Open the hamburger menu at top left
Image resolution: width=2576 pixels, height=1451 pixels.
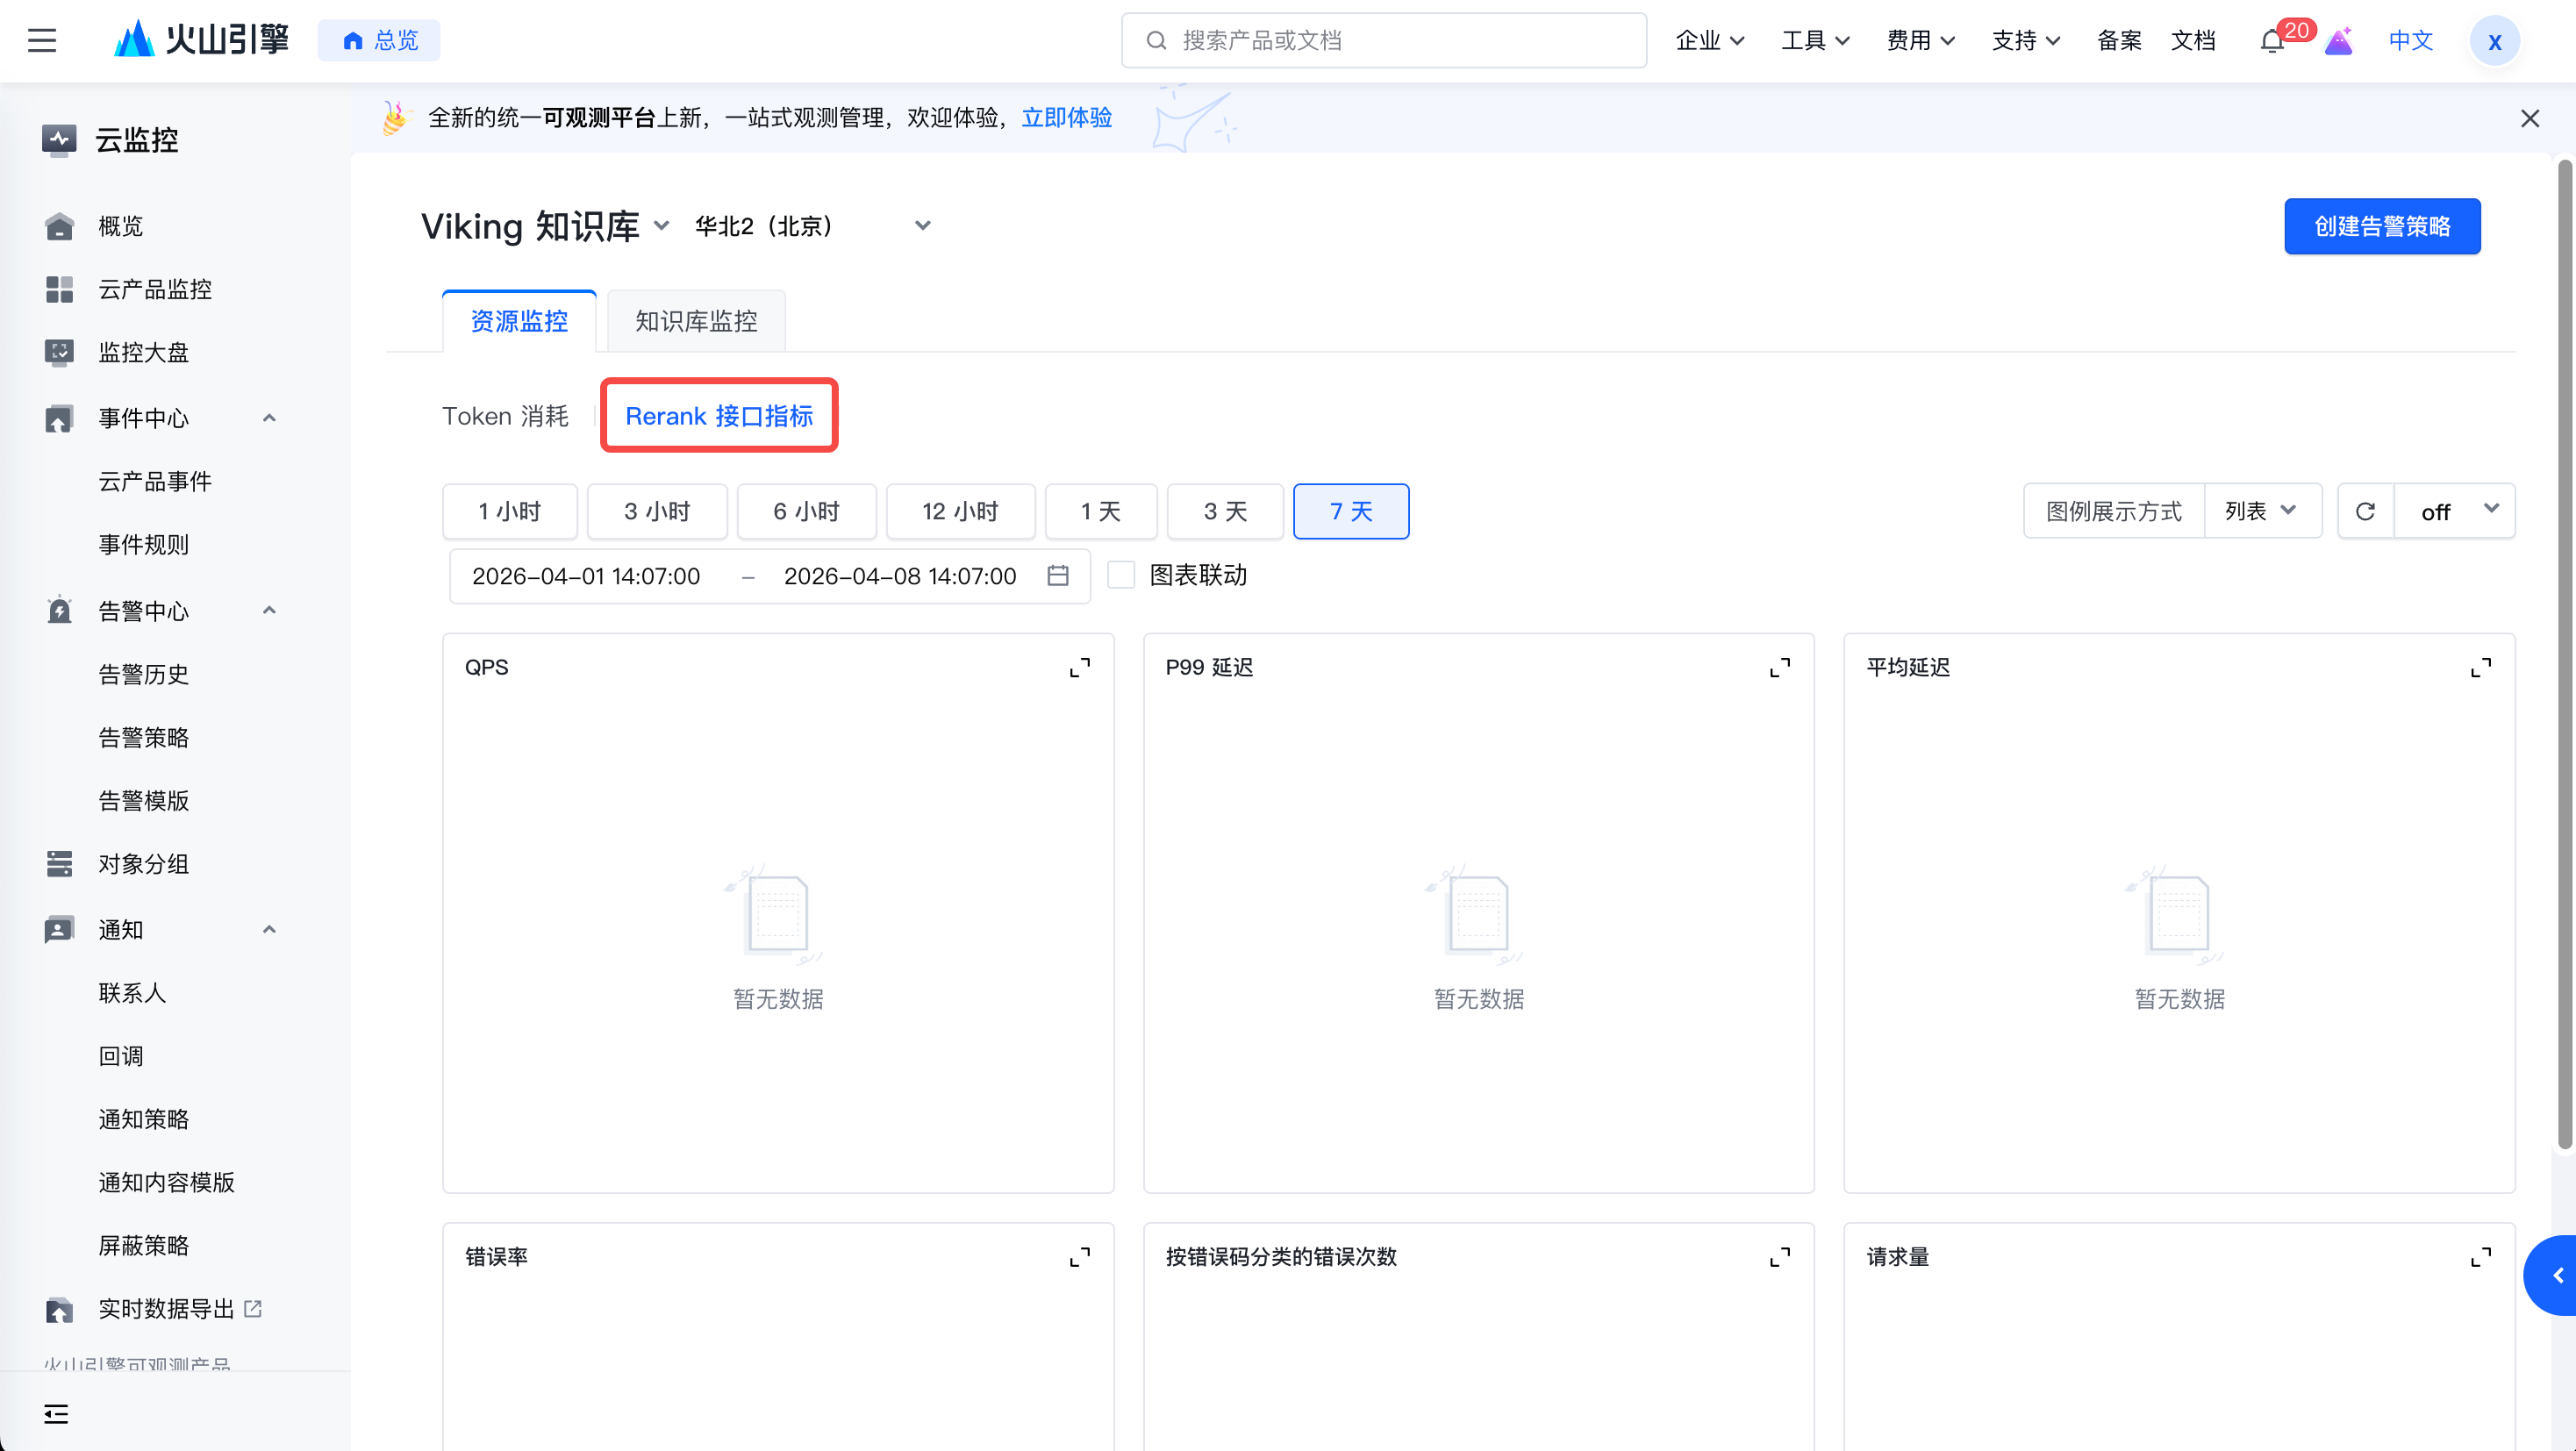tap(42, 41)
